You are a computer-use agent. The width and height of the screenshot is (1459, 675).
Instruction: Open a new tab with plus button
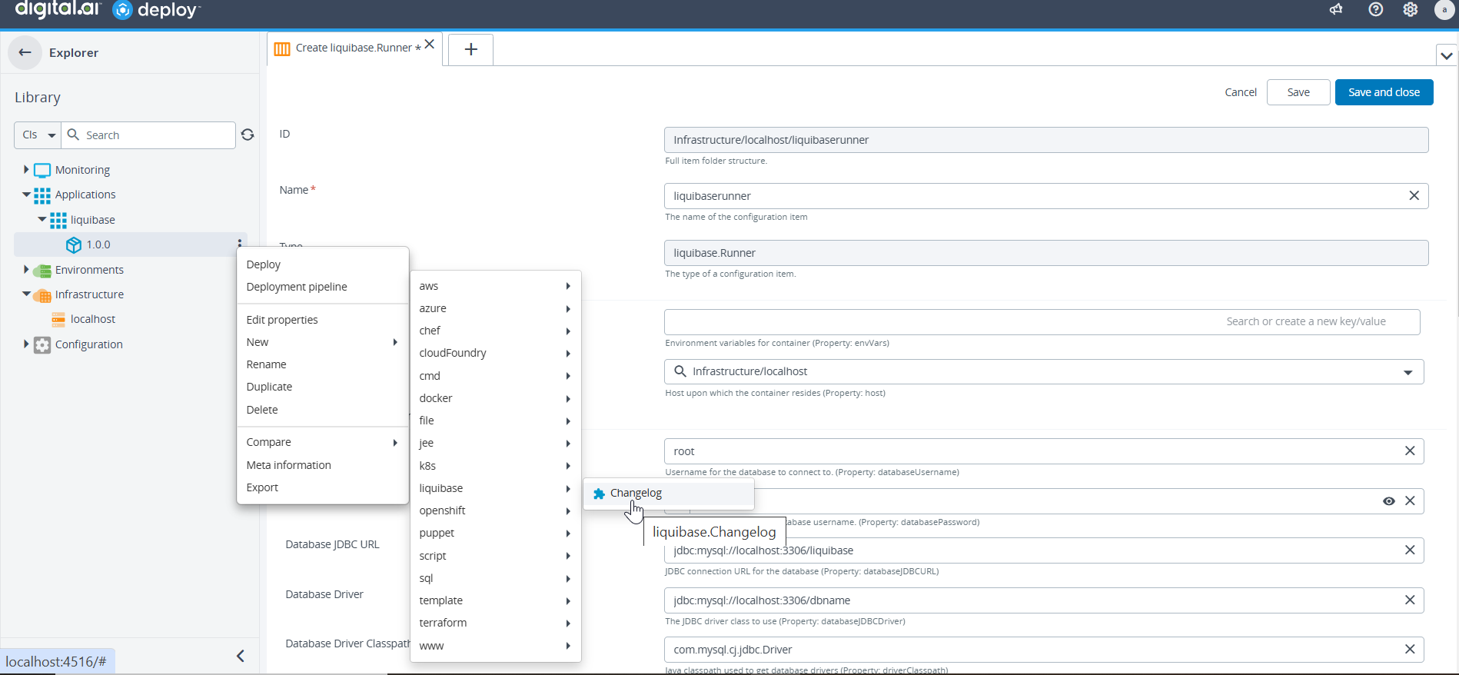coord(471,49)
